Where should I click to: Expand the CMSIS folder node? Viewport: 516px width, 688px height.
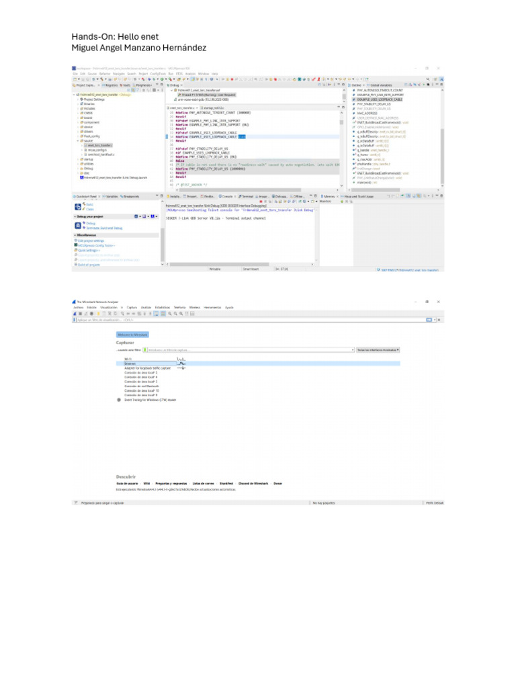(x=78, y=113)
